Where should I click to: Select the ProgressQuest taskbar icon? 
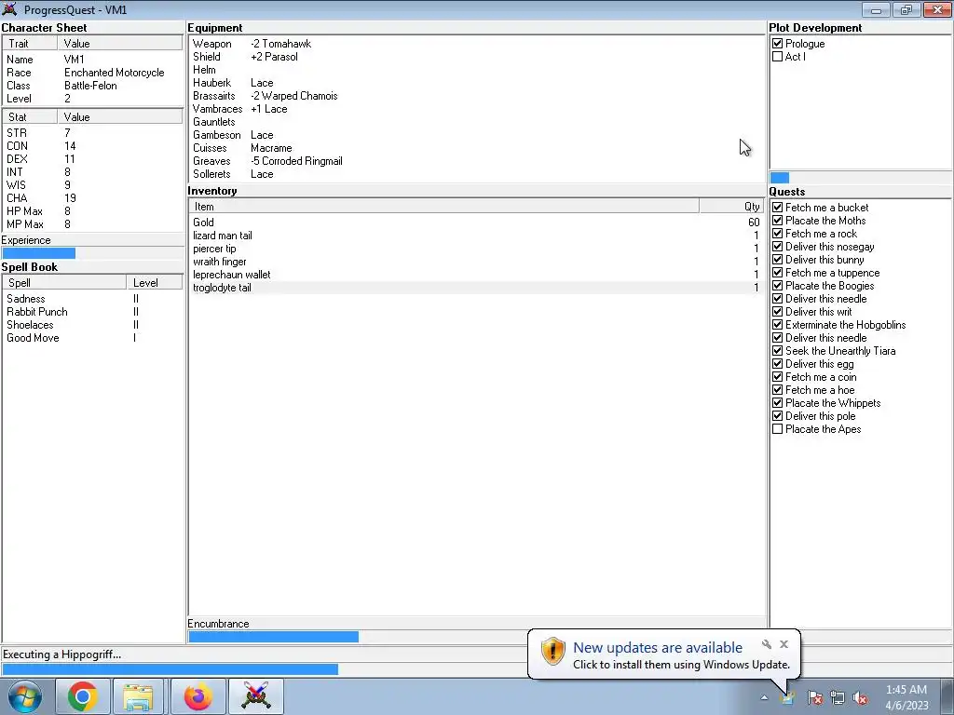point(255,696)
